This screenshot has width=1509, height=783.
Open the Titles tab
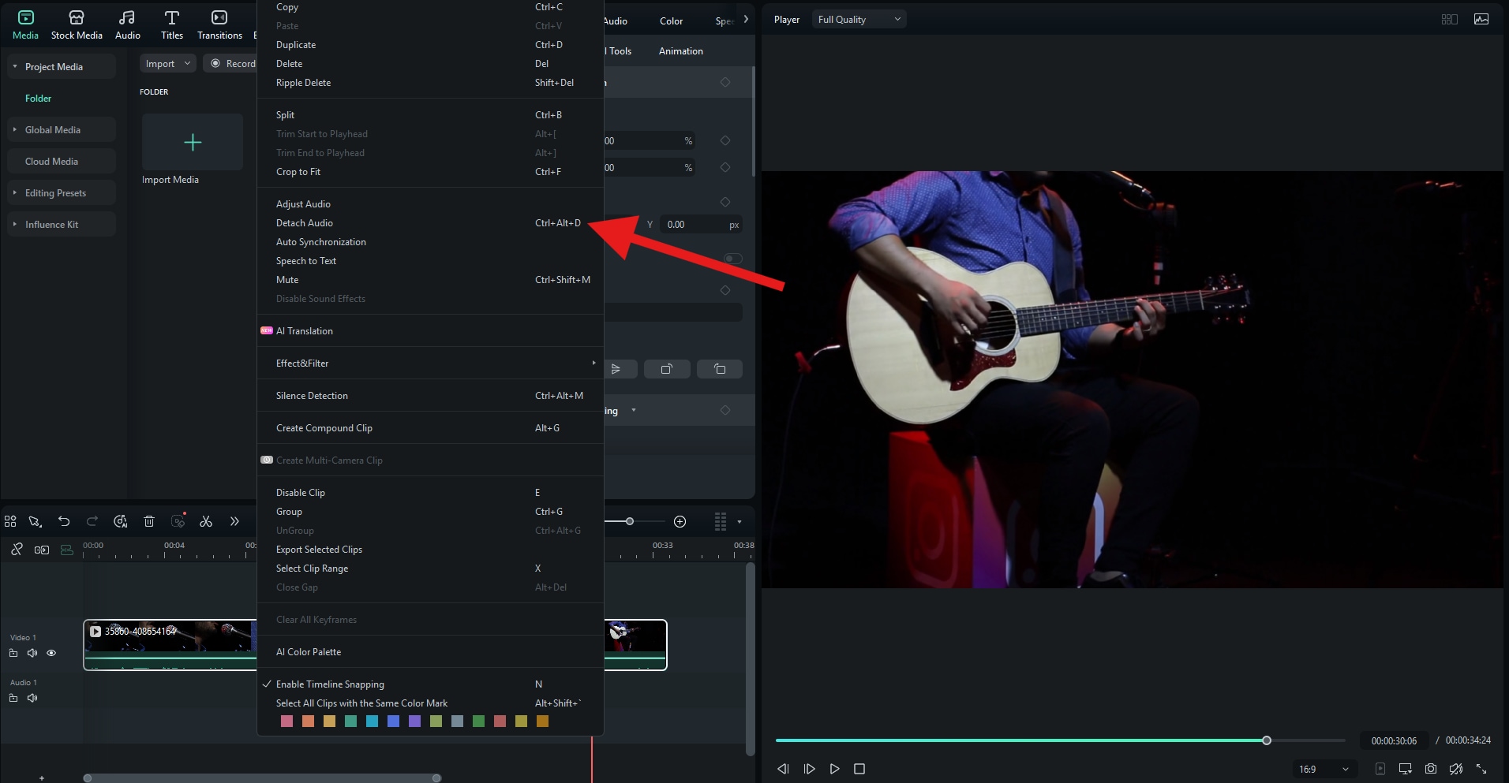[172, 24]
